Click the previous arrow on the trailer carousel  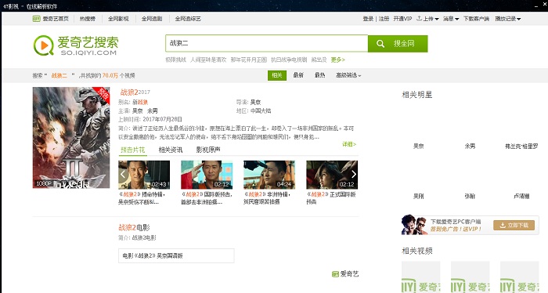click(123, 174)
